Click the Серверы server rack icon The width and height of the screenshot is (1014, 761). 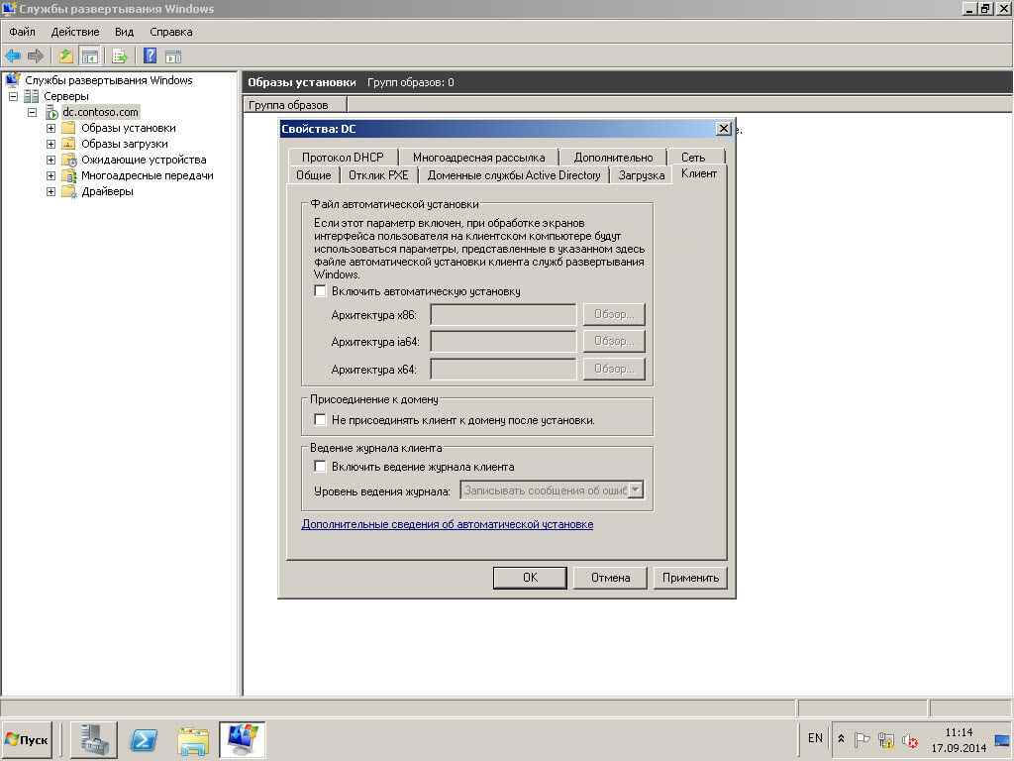31,96
